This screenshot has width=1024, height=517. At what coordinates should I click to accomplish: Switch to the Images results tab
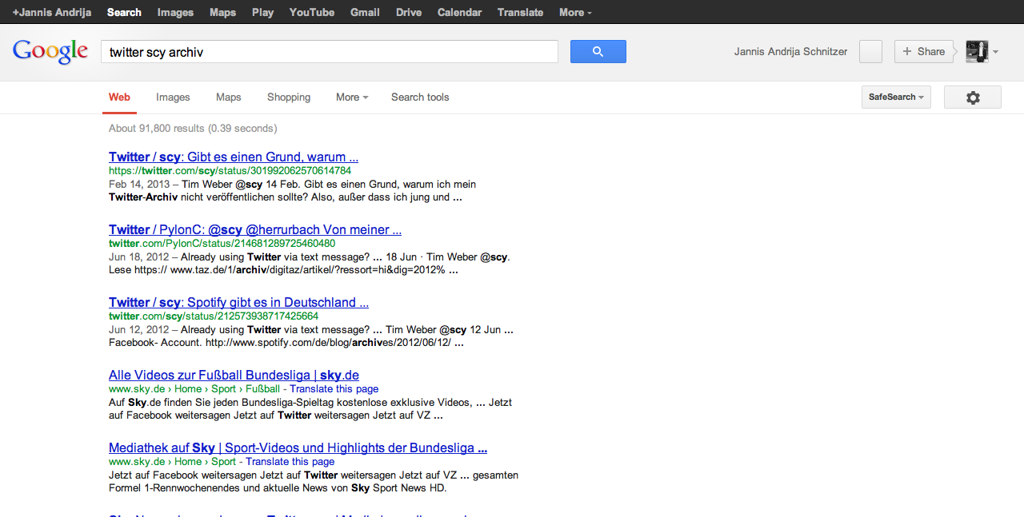(173, 97)
